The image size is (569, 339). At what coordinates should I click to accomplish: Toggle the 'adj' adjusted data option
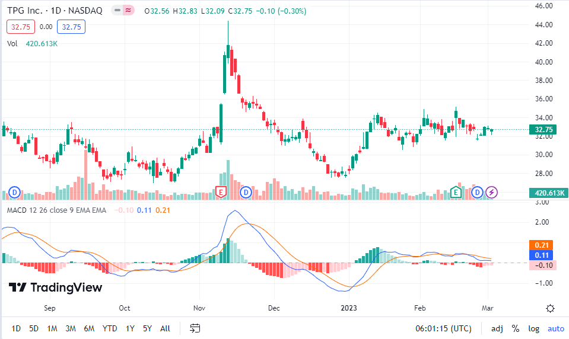tap(497, 328)
